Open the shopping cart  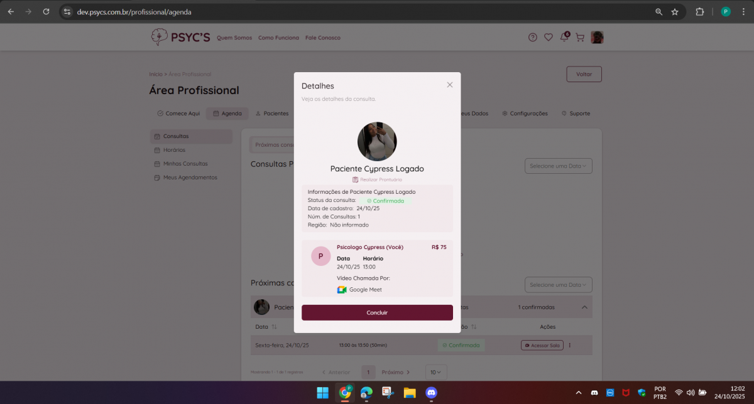click(580, 38)
